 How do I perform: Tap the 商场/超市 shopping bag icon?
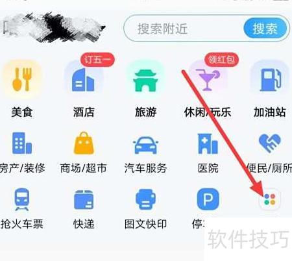pos(84,143)
